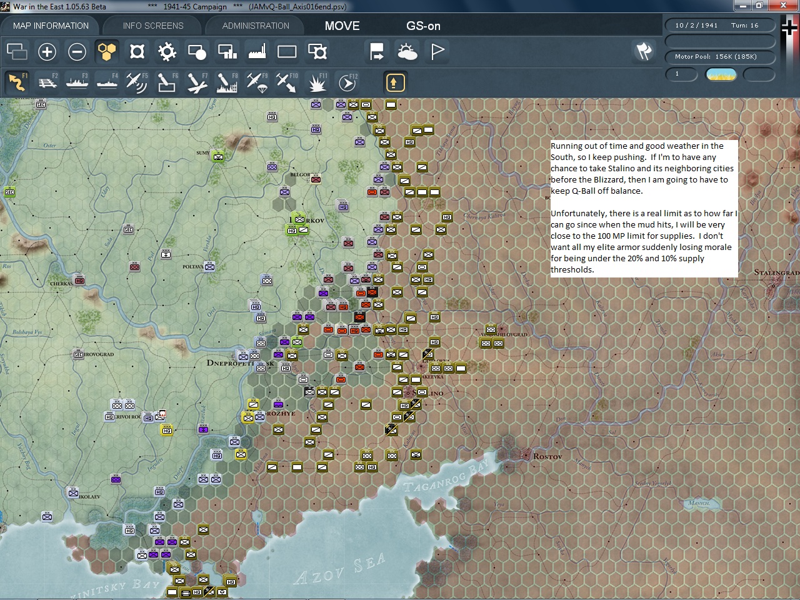Select the F5 air recon mode
Screen dimensions: 800x600
pos(137,82)
